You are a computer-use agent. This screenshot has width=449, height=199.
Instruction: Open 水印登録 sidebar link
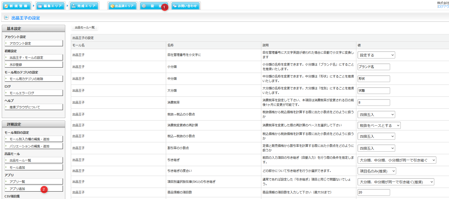point(34,65)
